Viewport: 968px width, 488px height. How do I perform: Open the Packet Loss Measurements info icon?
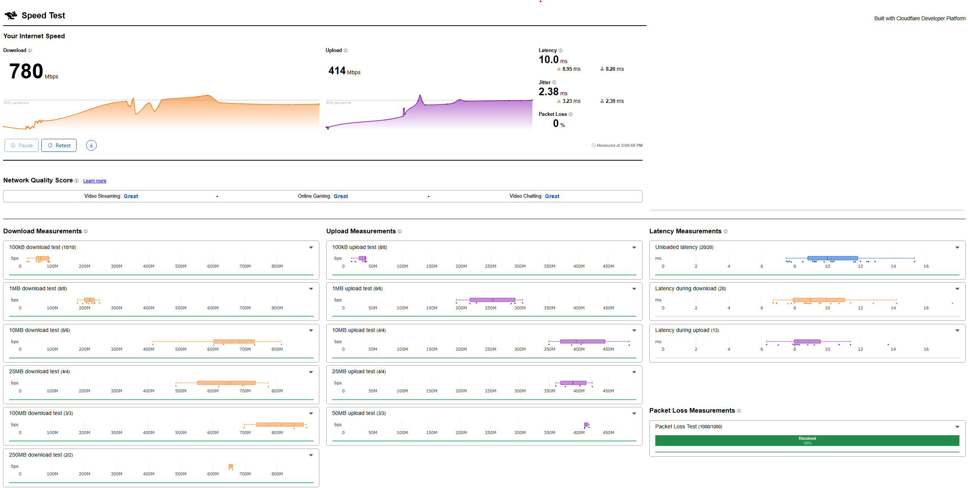tap(739, 411)
